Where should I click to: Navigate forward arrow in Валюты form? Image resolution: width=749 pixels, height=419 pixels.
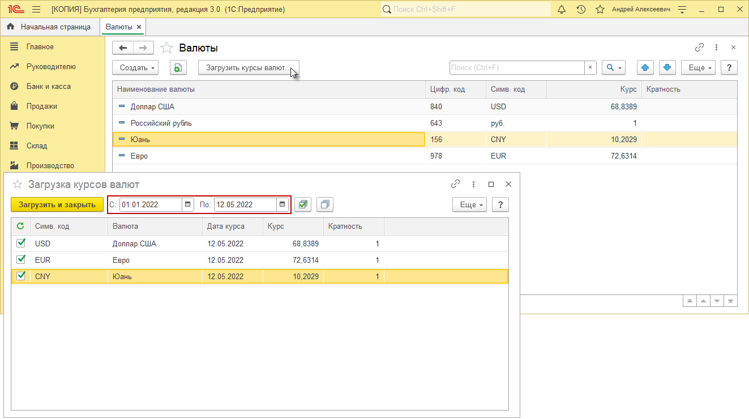[143, 48]
